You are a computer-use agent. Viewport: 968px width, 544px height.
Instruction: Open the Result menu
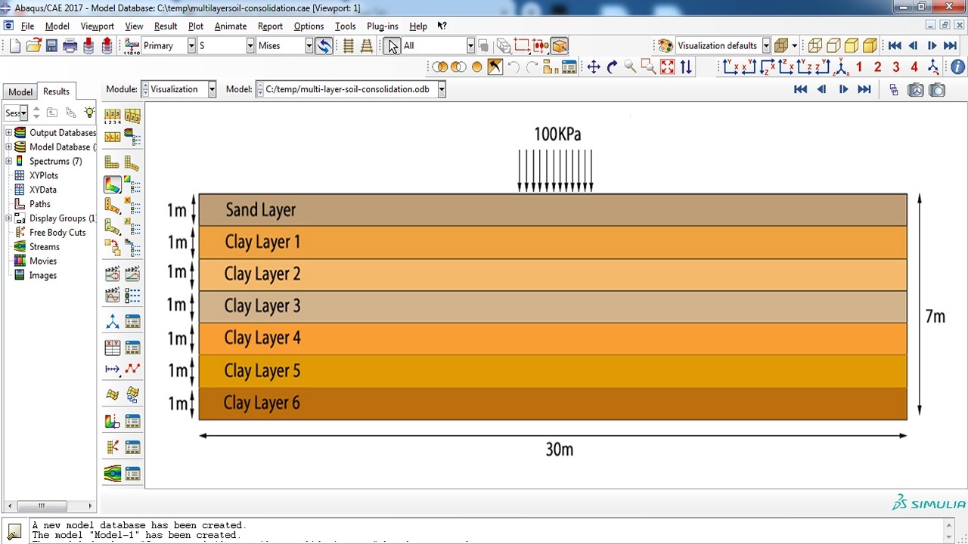(x=166, y=26)
